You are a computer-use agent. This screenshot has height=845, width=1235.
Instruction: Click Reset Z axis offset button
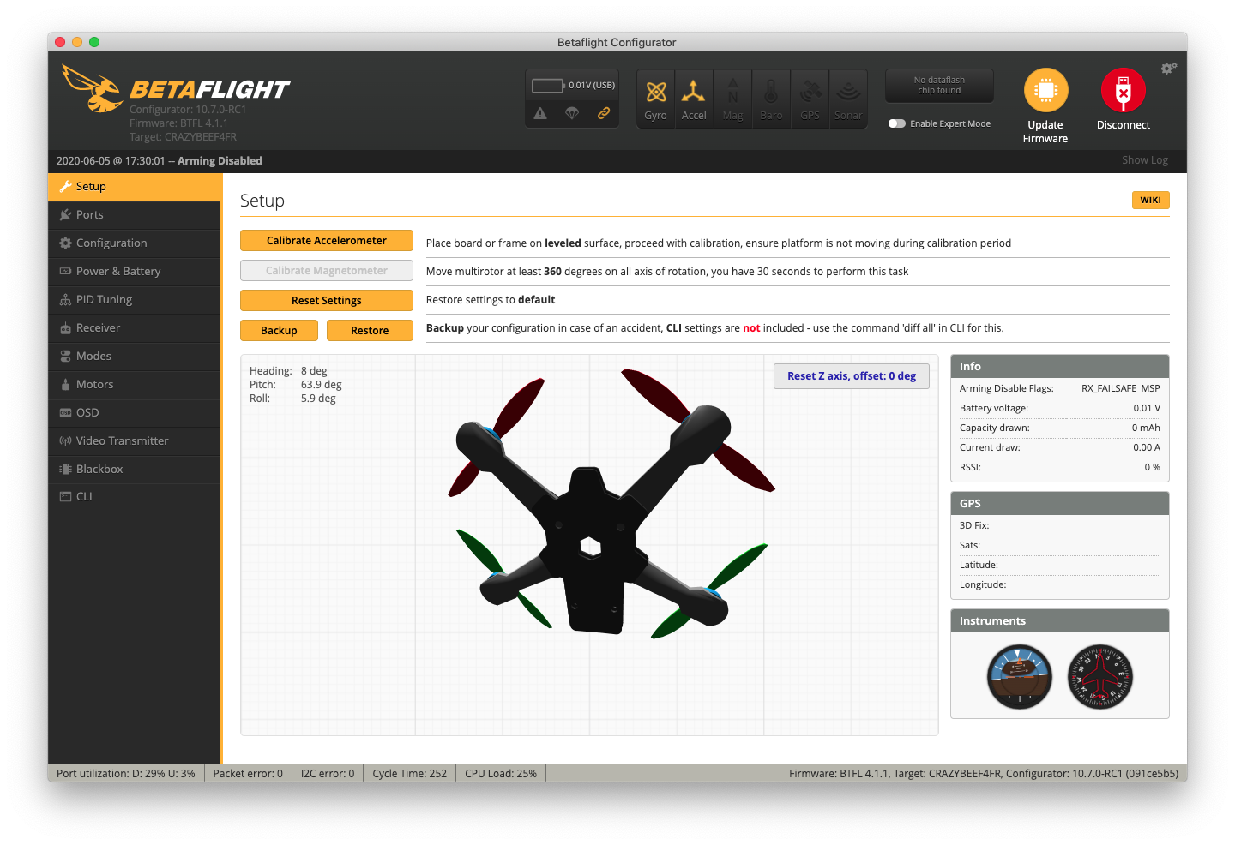point(852,376)
